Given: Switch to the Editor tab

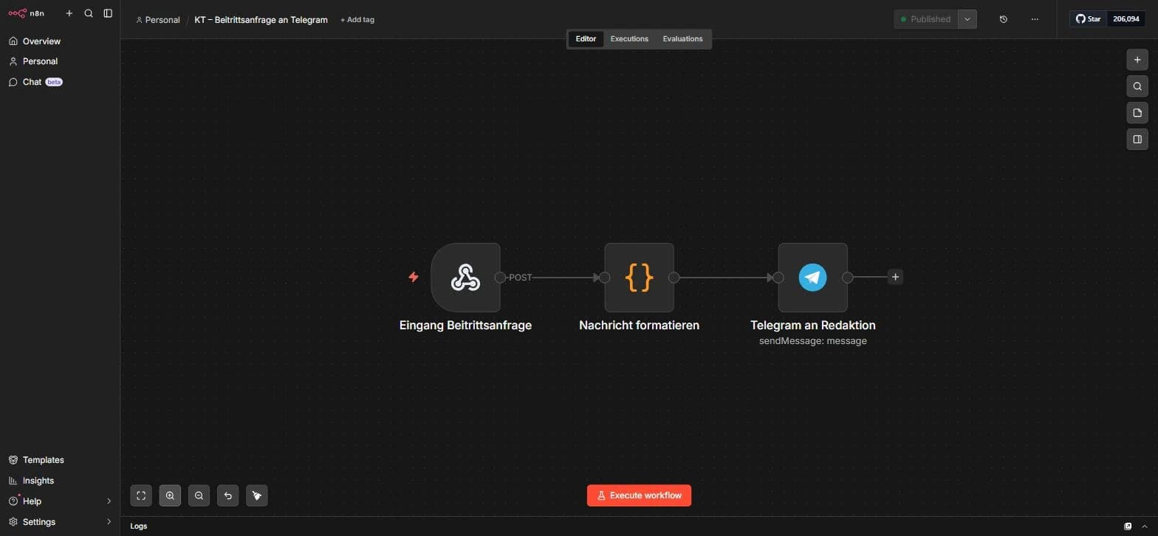Looking at the screenshot, I should (586, 39).
